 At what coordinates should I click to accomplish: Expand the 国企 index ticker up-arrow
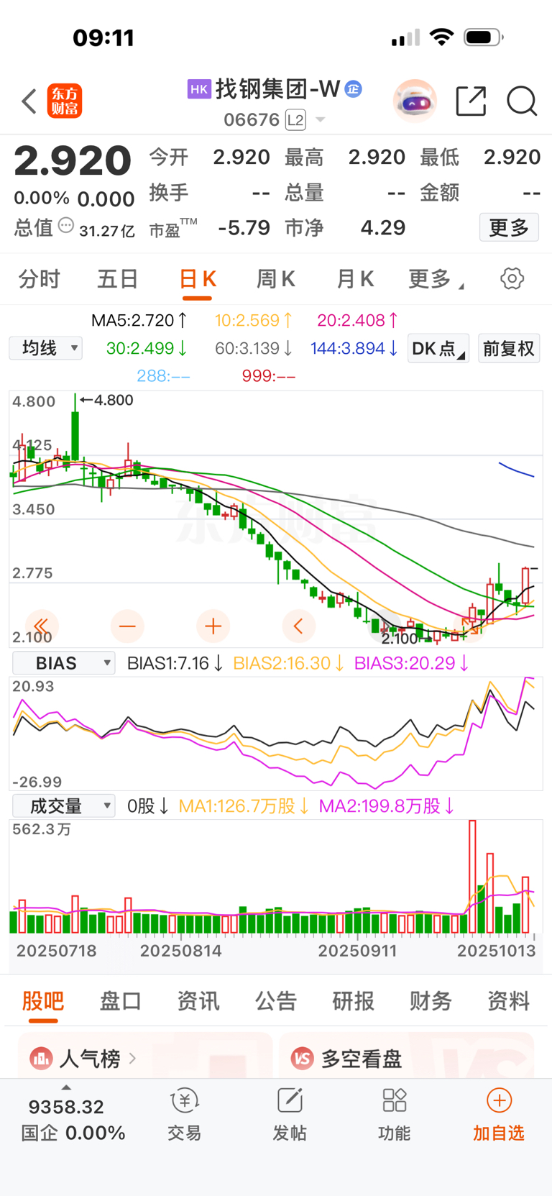[x=66, y=1087]
